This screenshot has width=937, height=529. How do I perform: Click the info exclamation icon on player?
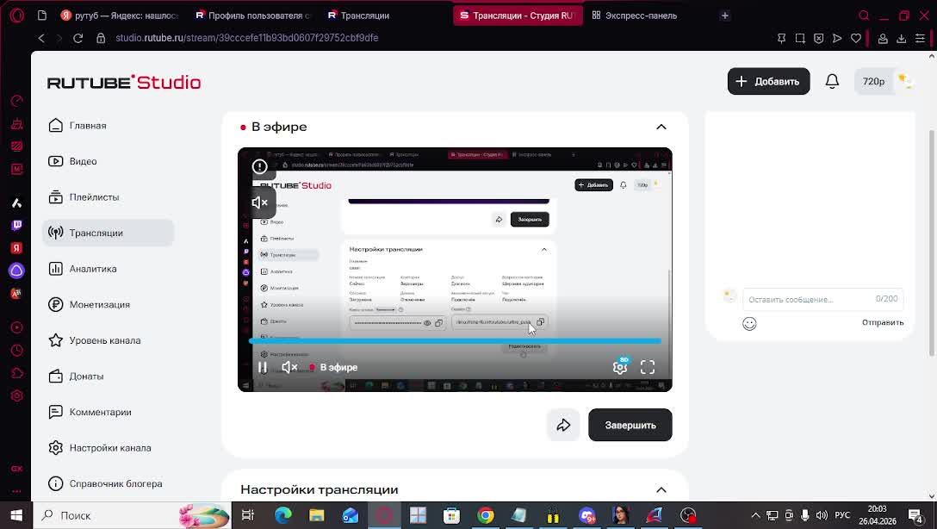click(x=259, y=167)
